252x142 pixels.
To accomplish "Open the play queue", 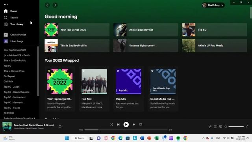I will tap(215, 127).
